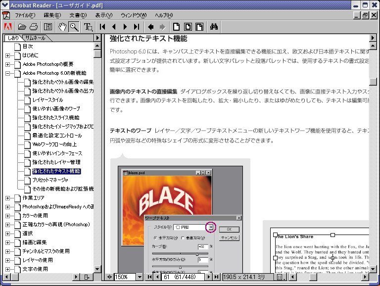
Task: Go to last page toolbar icon
Action: [137, 27]
